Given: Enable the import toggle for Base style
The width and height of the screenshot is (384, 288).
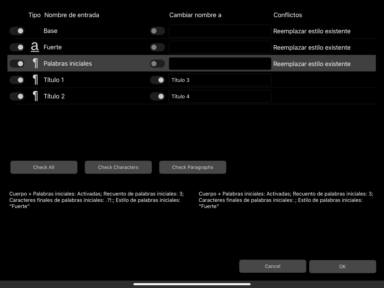Looking at the screenshot, I should (17, 31).
